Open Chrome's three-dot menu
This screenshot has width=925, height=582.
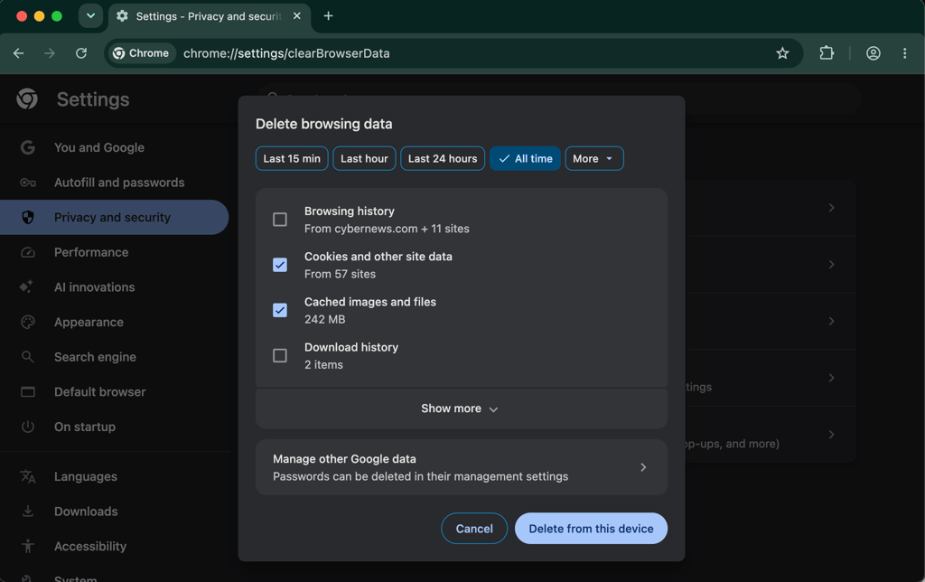(x=904, y=53)
